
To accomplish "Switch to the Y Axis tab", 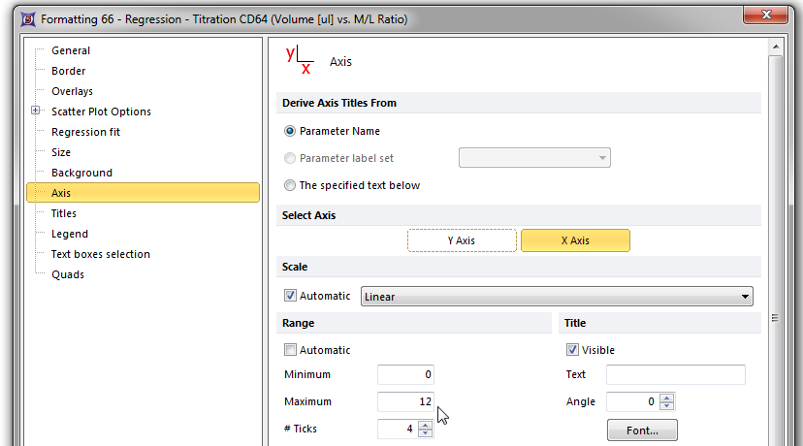I will coord(462,240).
